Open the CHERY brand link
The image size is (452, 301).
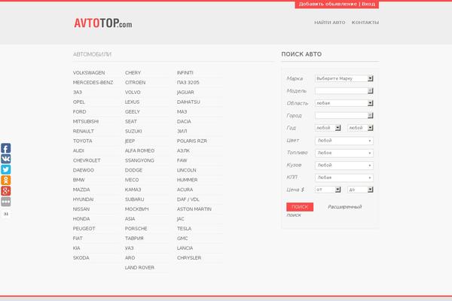pyautogui.click(x=133, y=73)
